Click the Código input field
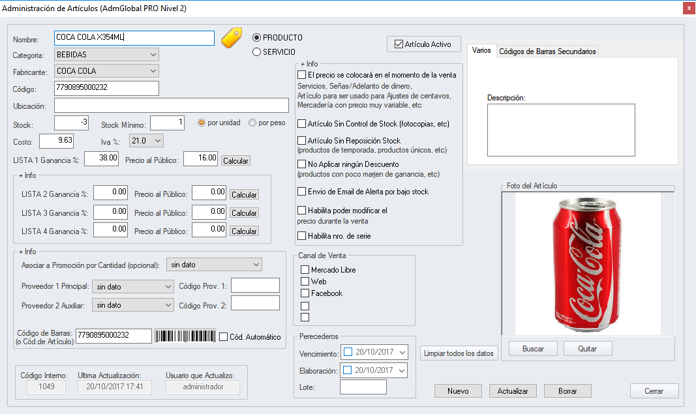This screenshot has height=414, width=696. pos(106,88)
